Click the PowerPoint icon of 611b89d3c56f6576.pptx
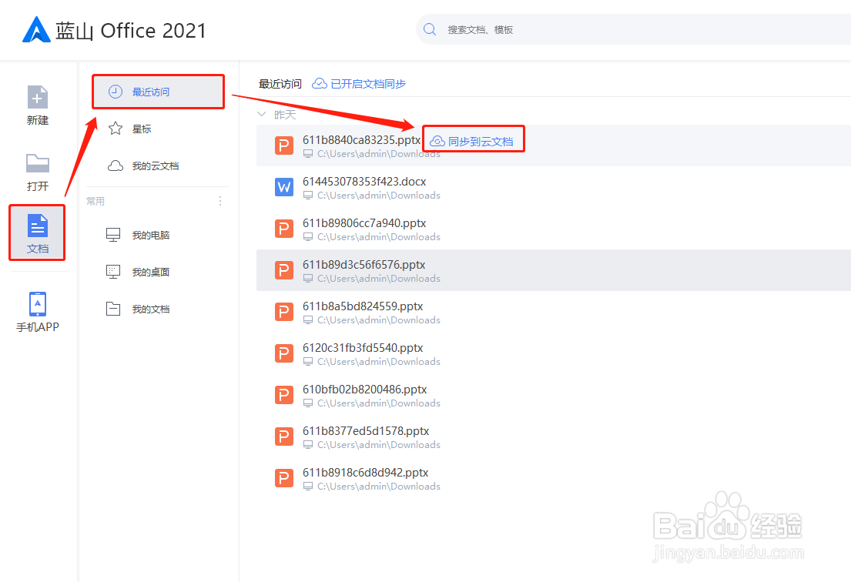 [284, 270]
